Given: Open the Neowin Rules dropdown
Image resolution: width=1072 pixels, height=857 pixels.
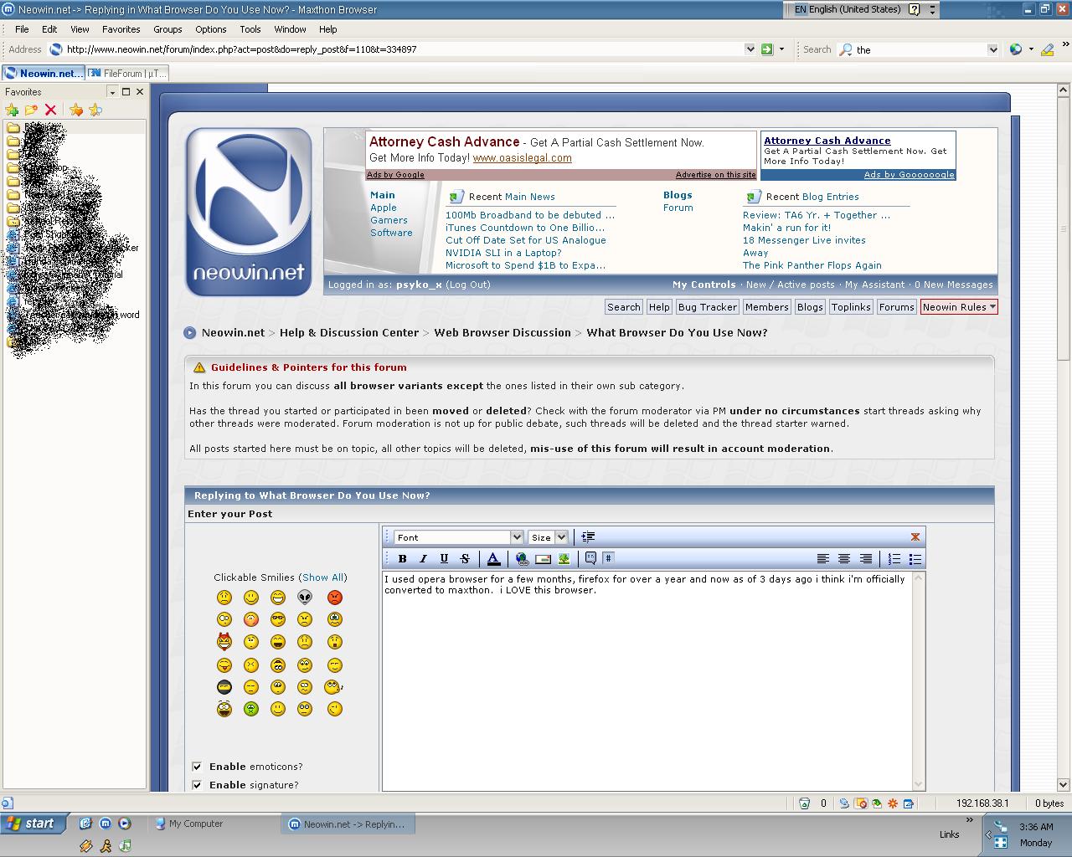Looking at the screenshot, I should click(x=959, y=307).
